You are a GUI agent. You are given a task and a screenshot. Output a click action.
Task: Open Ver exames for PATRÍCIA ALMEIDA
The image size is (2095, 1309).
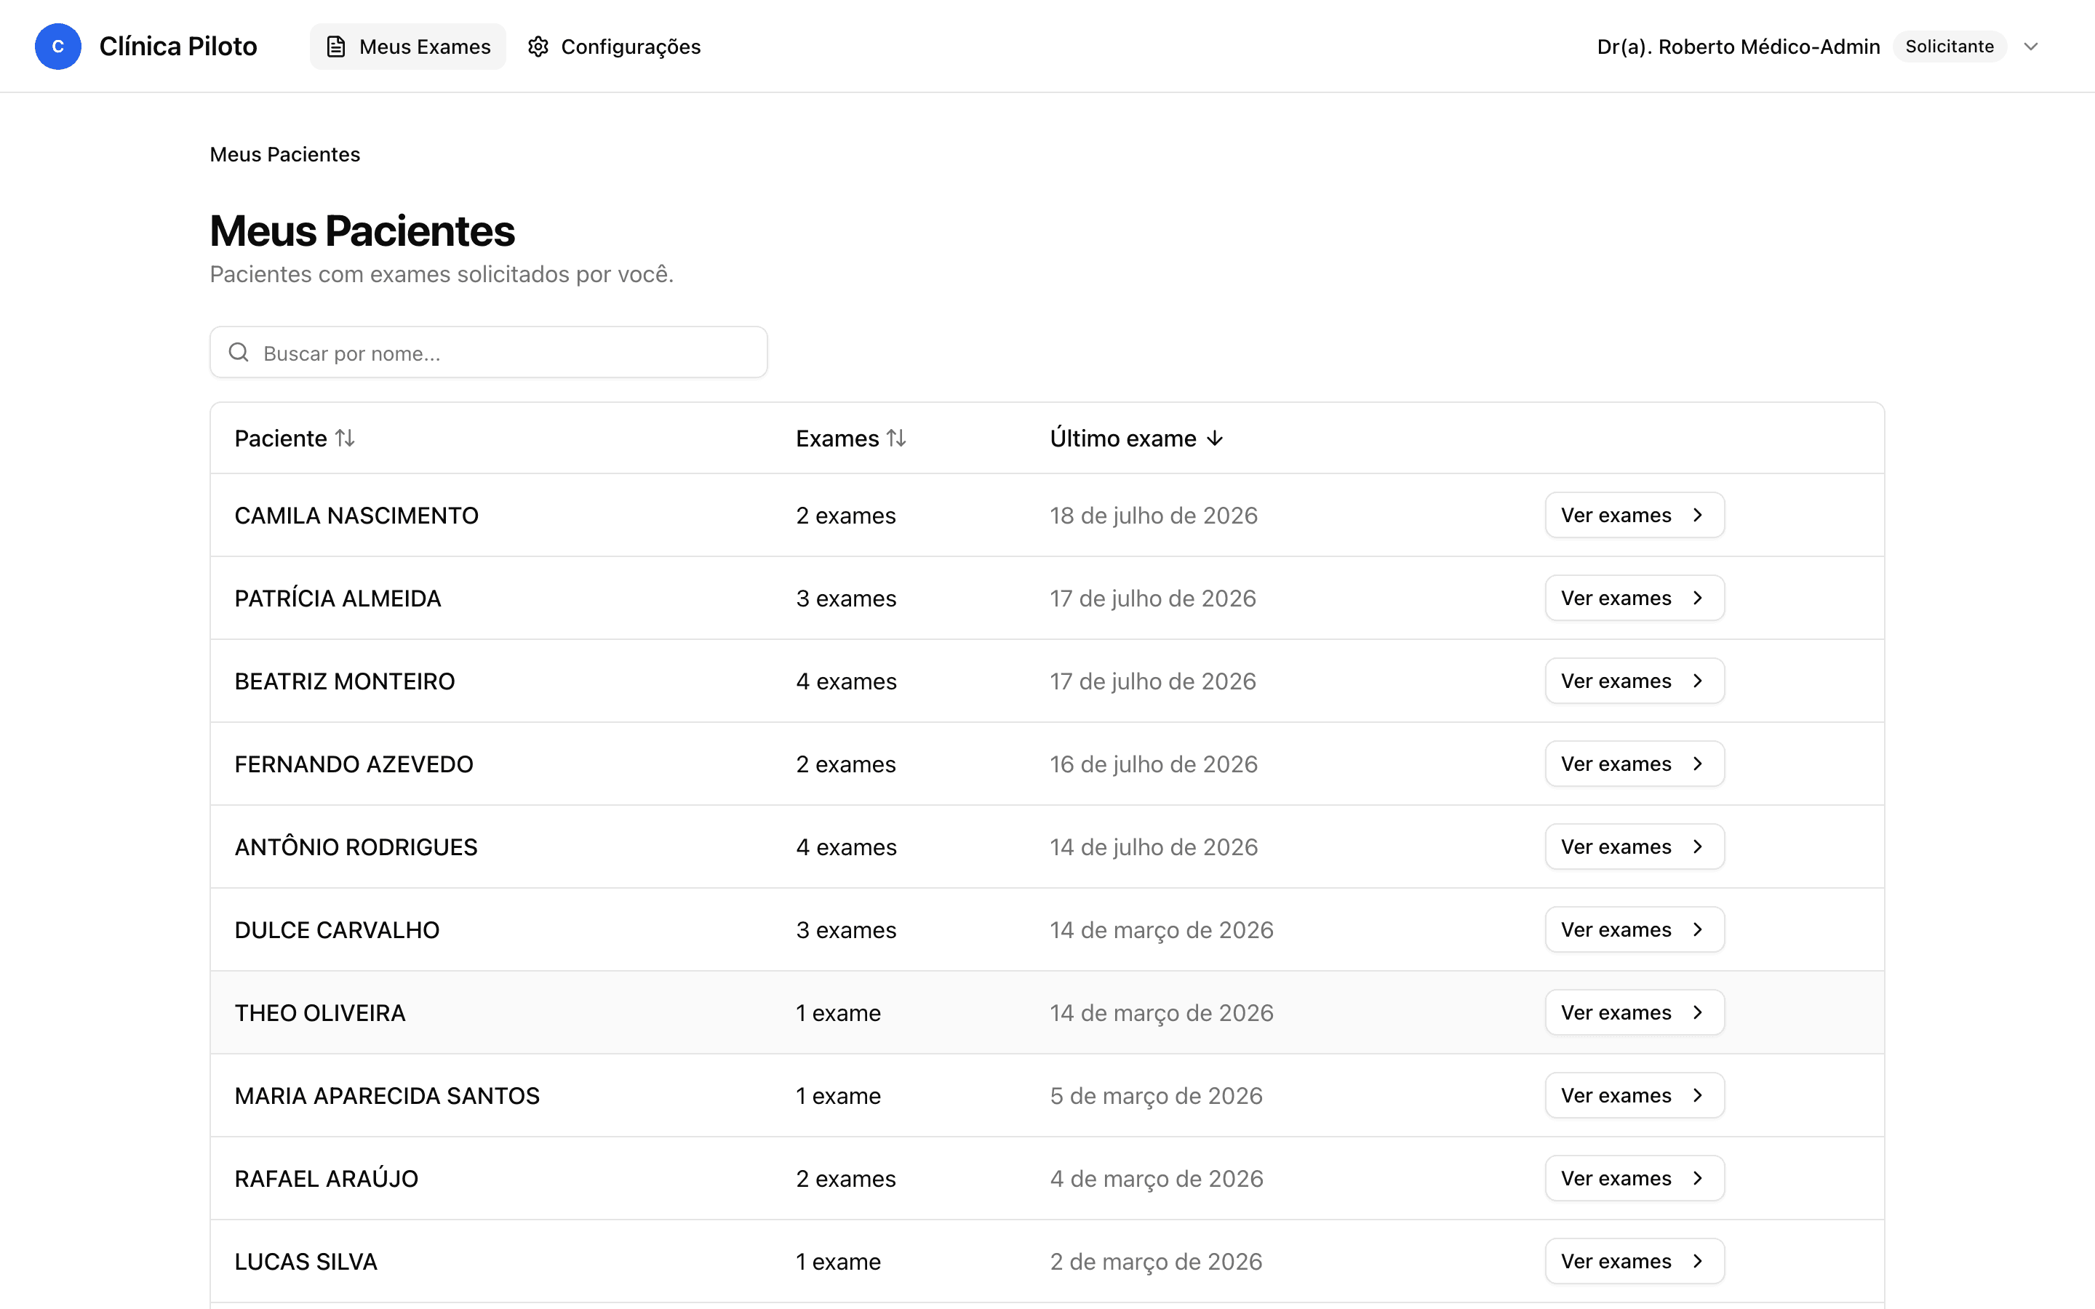pos(1635,599)
